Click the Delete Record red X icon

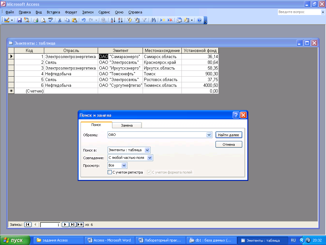tap(170, 20)
